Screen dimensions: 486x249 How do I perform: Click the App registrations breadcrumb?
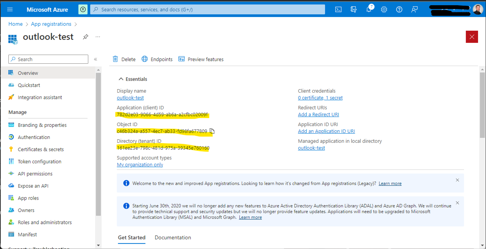(51, 24)
